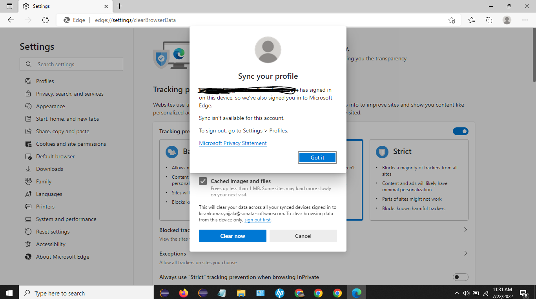
Task: Focus the Search settings field
Action: [x=71, y=64]
